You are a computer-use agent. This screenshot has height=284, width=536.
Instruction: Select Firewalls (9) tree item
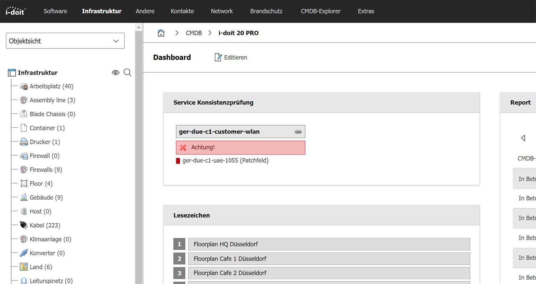(x=46, y=170)
